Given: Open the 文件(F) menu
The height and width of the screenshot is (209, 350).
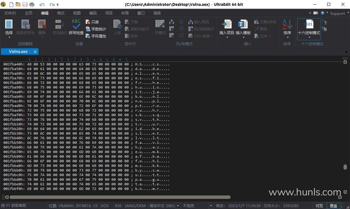Looking at the screenshot, I should 10,13.
